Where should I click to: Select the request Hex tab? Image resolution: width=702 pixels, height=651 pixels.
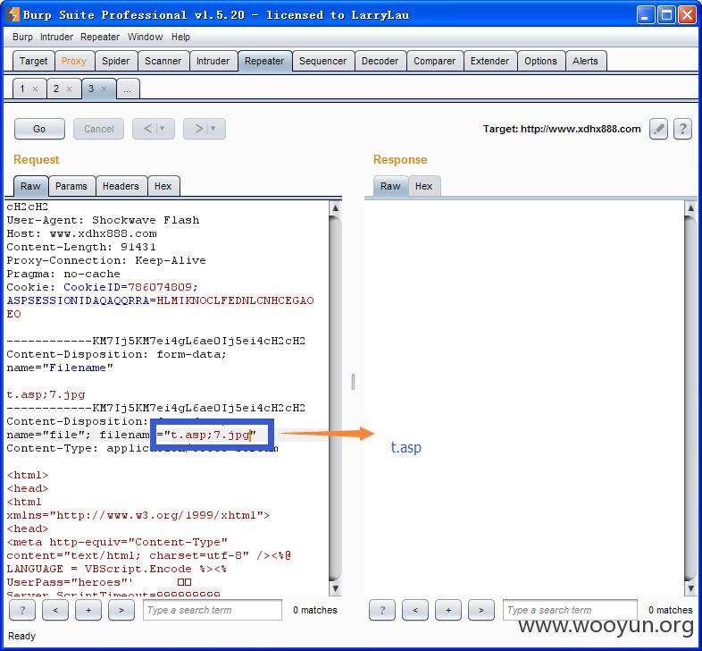pos(163,186)
